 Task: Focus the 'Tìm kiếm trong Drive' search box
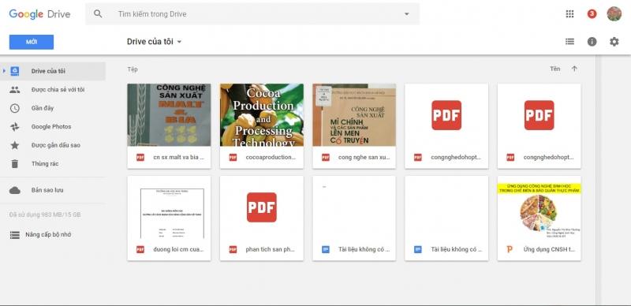coord(252,14)
